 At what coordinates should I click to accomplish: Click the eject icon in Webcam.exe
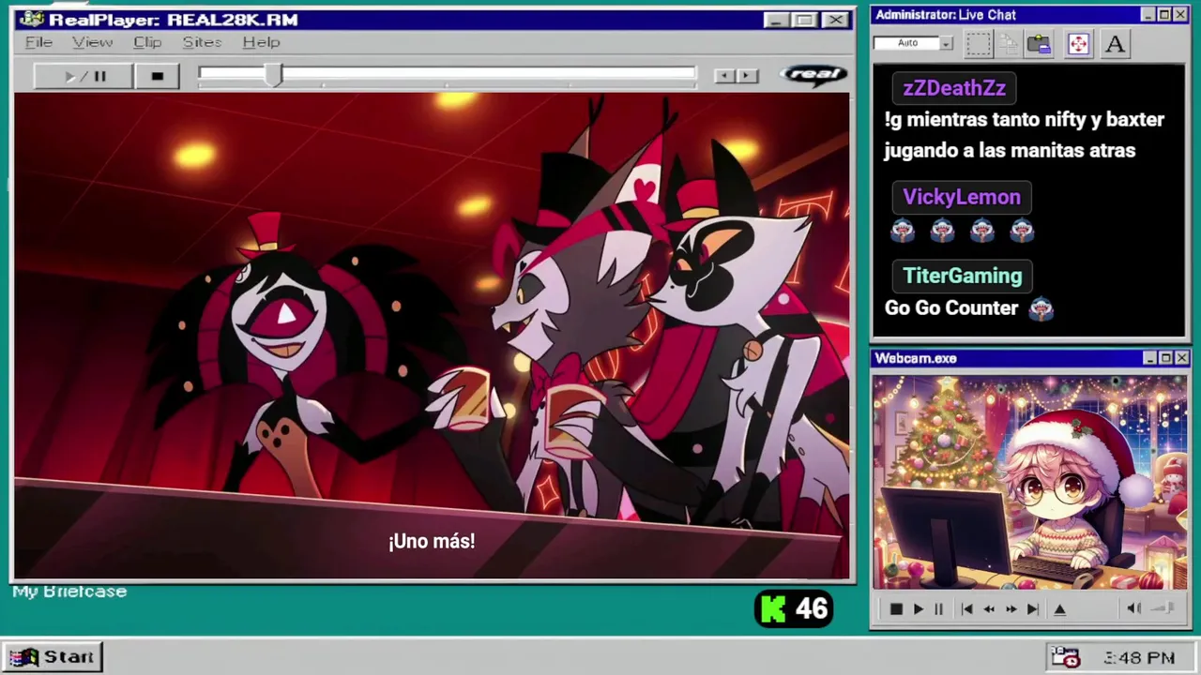(1060, 609)
